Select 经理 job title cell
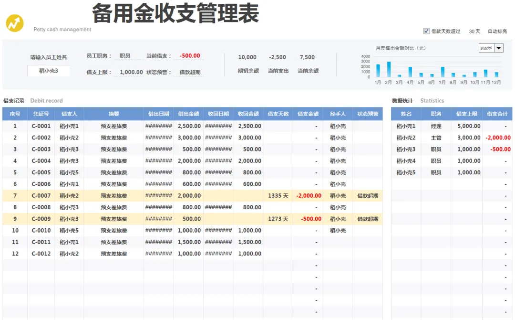The height and width of the screenshot is (320, 515). [436, 126]
